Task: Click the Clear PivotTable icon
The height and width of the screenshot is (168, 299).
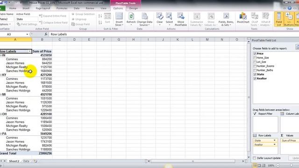Action: 159,19
